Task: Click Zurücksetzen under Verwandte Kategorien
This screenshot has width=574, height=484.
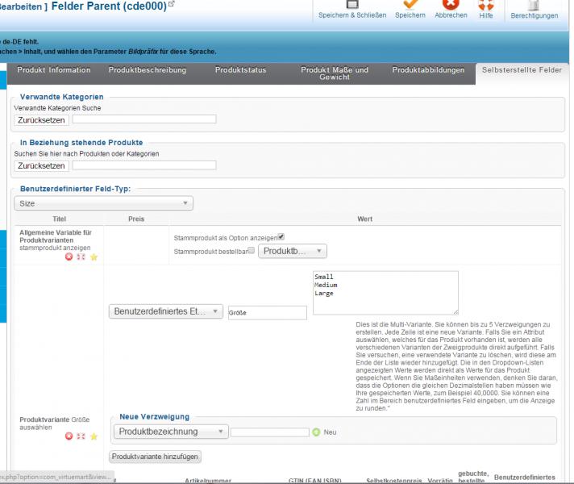Action: (x=41, y=119)
